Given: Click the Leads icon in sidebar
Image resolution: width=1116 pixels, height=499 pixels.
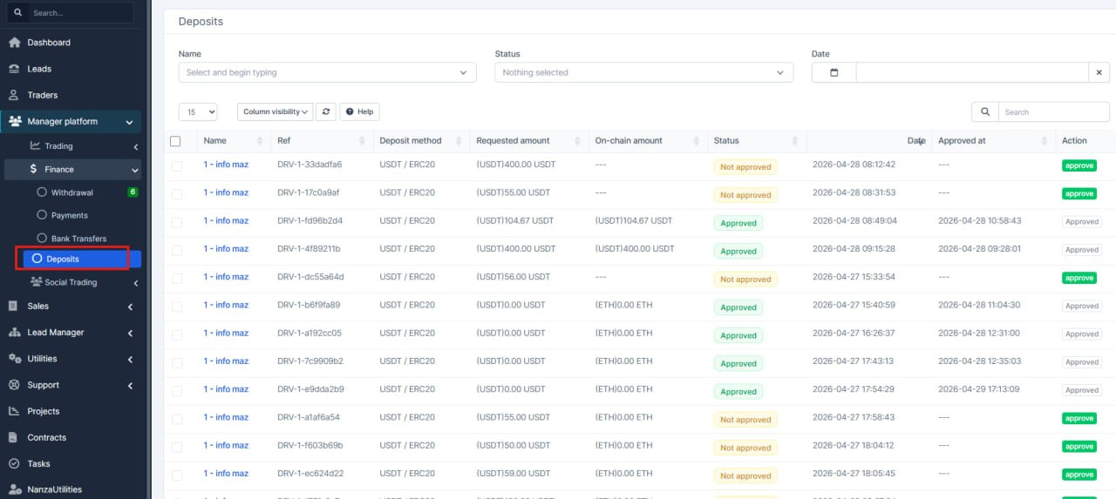Looking at the screenshot, I should tap(14, 69).
